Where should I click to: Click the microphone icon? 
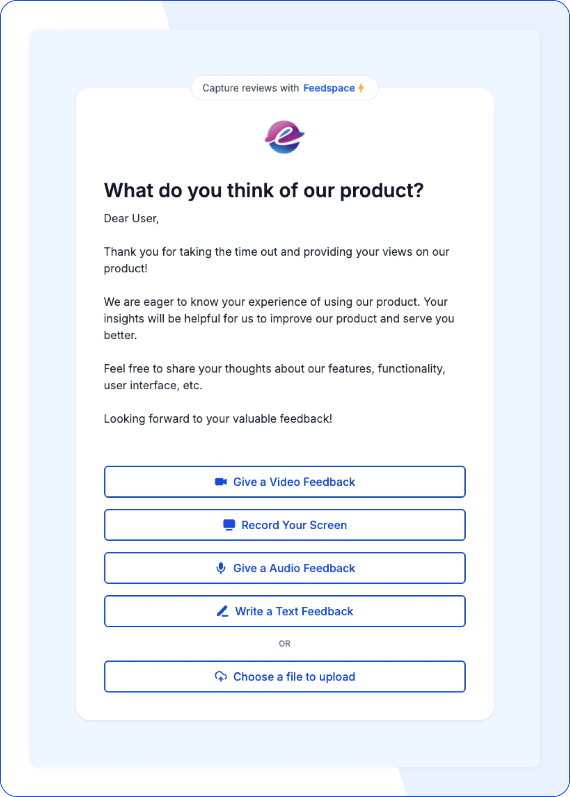point(221,568)
